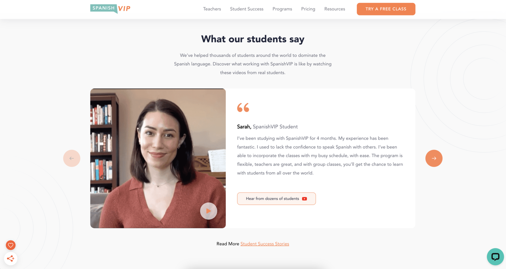The width and height of the screenshot is (506, 269).
Task: Click the YouTube icon in the students button
Action: 305,199
